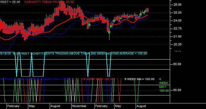Click the 18 WEEK MA = 100.00 label
The height and width of the screenshot is (109, 206).
(98, 79)
